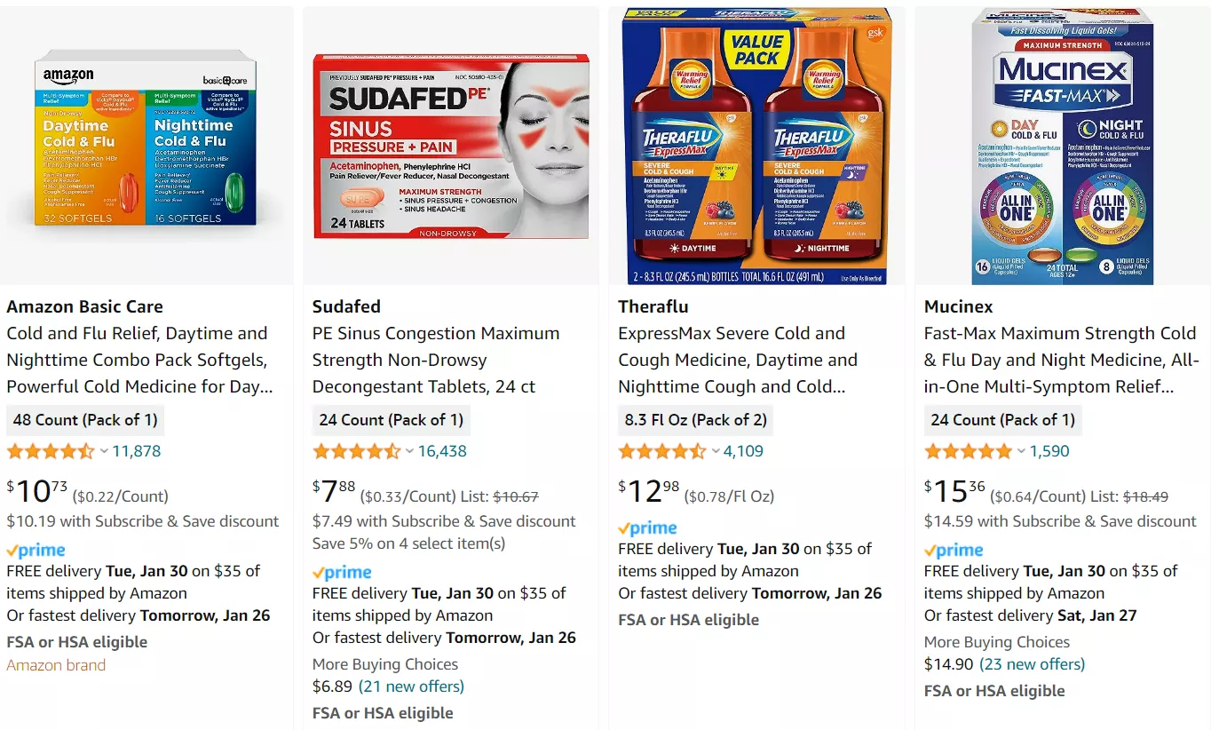Expand rating chevron next to 16,438 reviews
The height and width of the screenshot is (730, 1211).
pyautogui.click(x=409, y=451)
